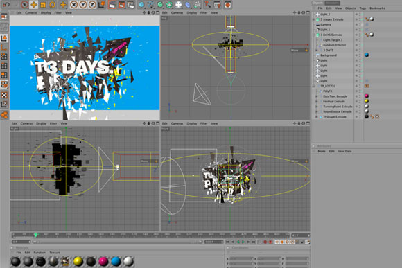The height and width of the screenshot is (268, 402).
Task: Open the Objects tab in the right panel
Action: [318, 3]
